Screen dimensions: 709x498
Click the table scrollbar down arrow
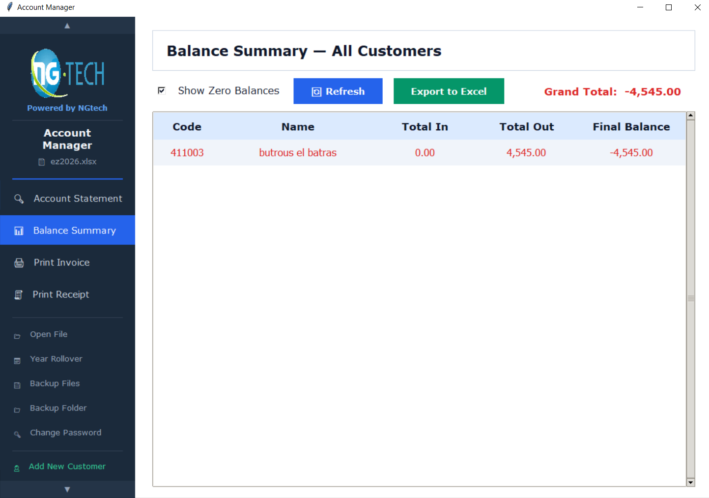[x=691, y=482]
